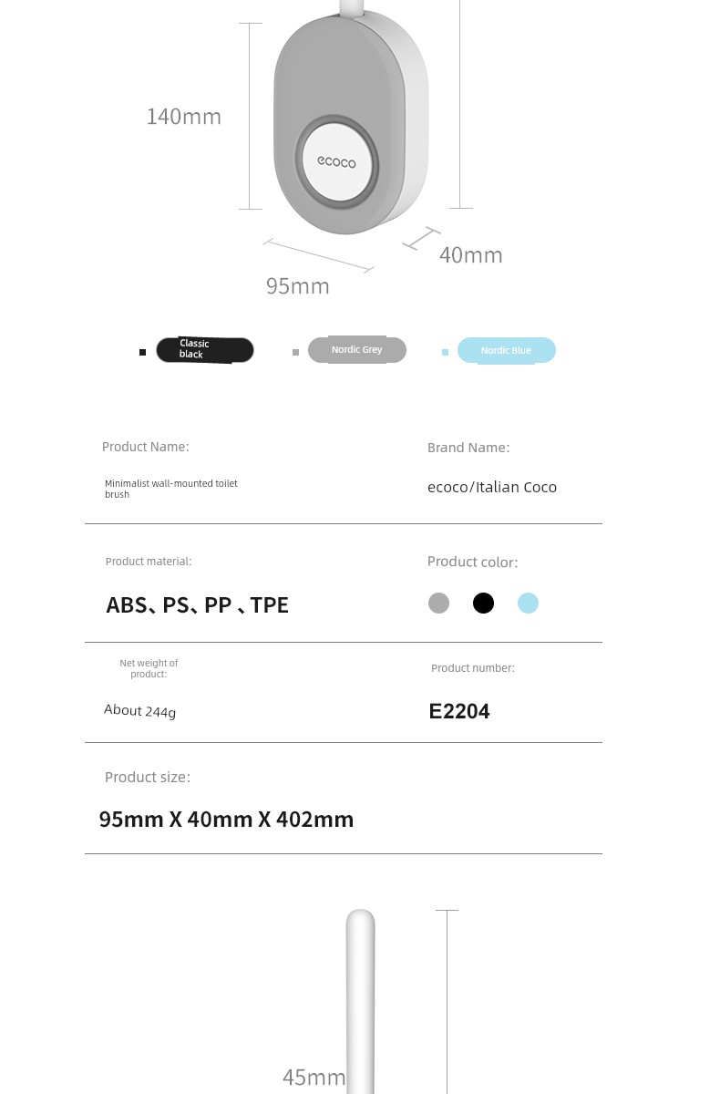Click the Minimalist wall-mounted toilet brush name

171,489
